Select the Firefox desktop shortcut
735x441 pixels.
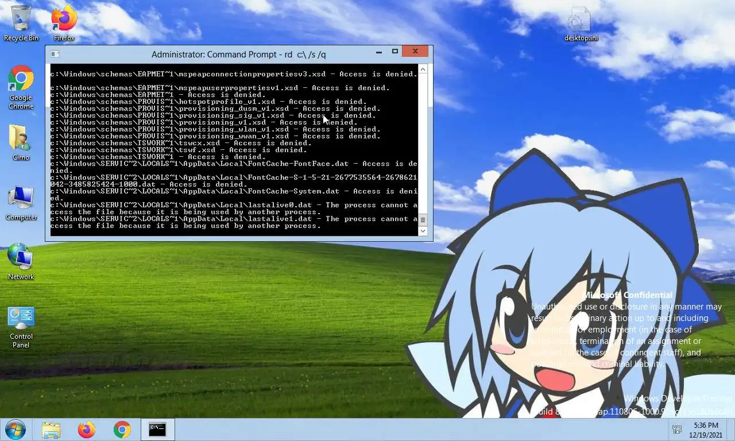(x=64, y=24)
